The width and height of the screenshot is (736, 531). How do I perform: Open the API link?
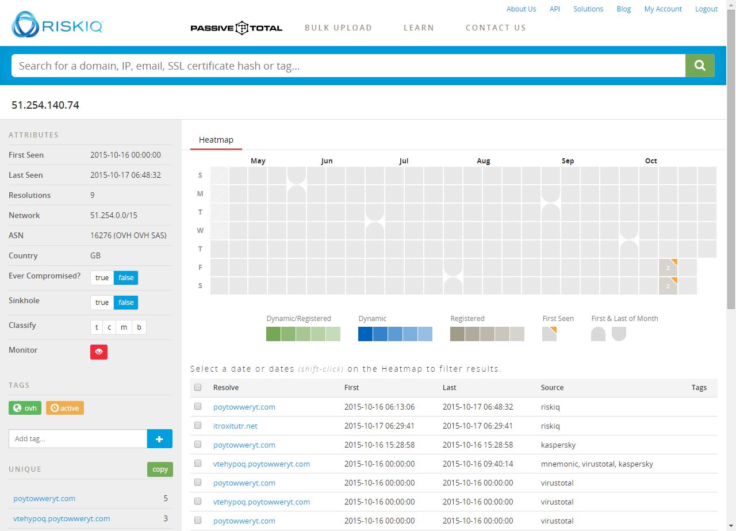[555, 9]
